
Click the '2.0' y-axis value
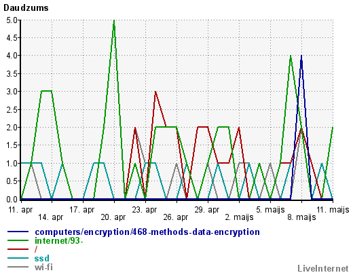(x=12, y=128)
